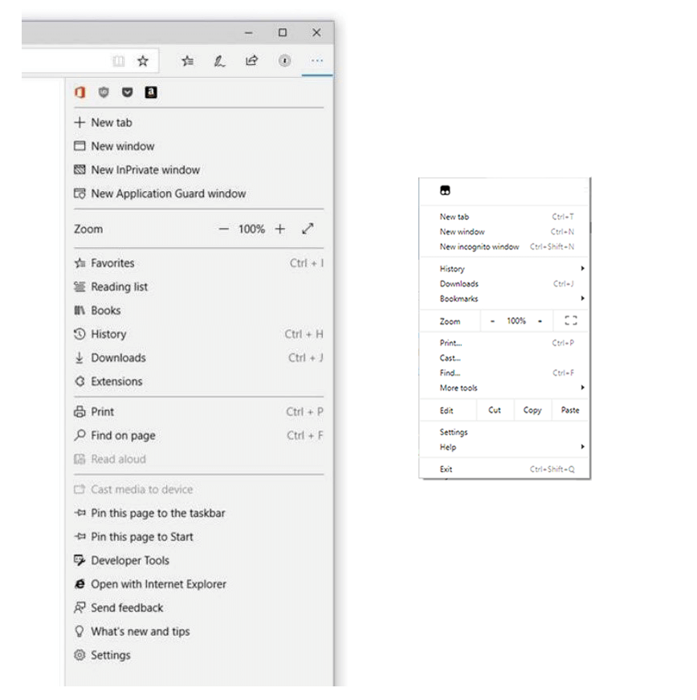This screenshot has width=697, height=700.
Task: Choose New incognito window
Action: point(479,246)
